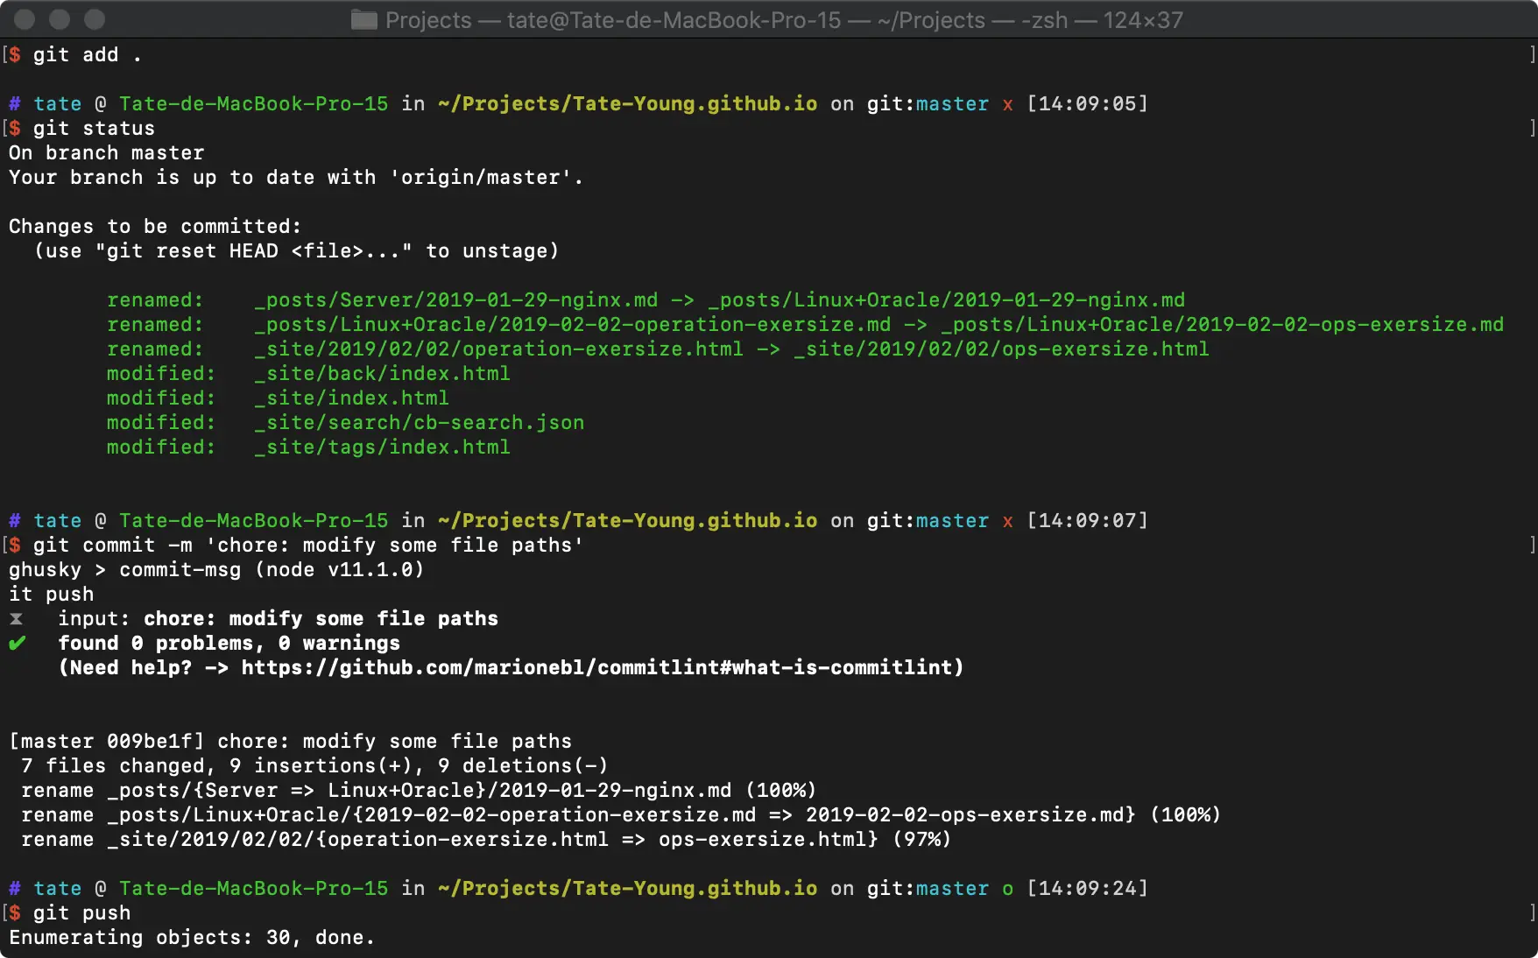This screenshot has width=1538, height=958.
Task: Click the hash symbol before tate username
Action: coord(14,103)
